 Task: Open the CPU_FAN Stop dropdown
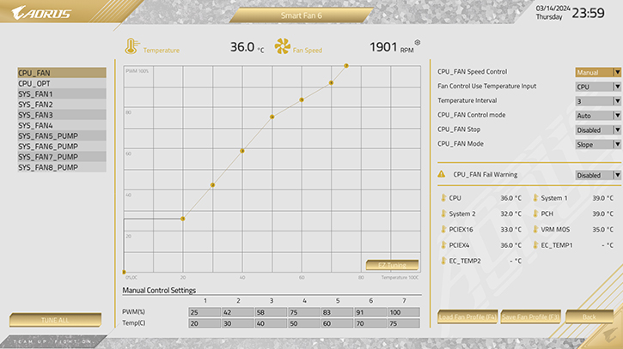pyautogui.click(x=598, y=130)
